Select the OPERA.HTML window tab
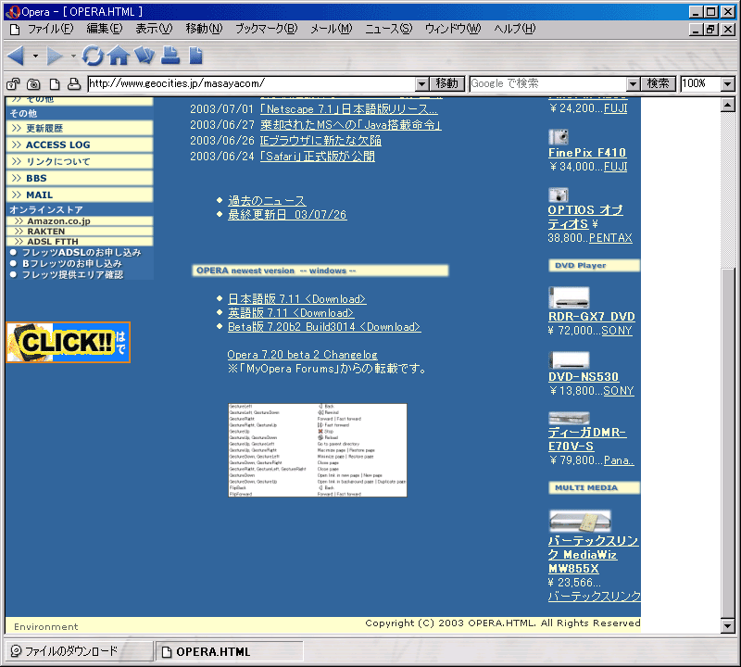741x667 pixels. (229, 651)
